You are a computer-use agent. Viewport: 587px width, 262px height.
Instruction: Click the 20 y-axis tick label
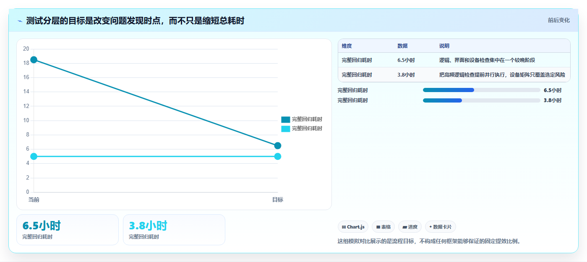pos(26,49)
